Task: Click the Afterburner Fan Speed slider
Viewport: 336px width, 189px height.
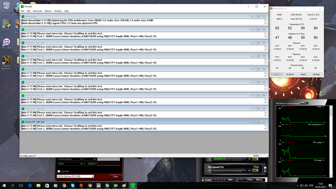Action: pos(230,170)
